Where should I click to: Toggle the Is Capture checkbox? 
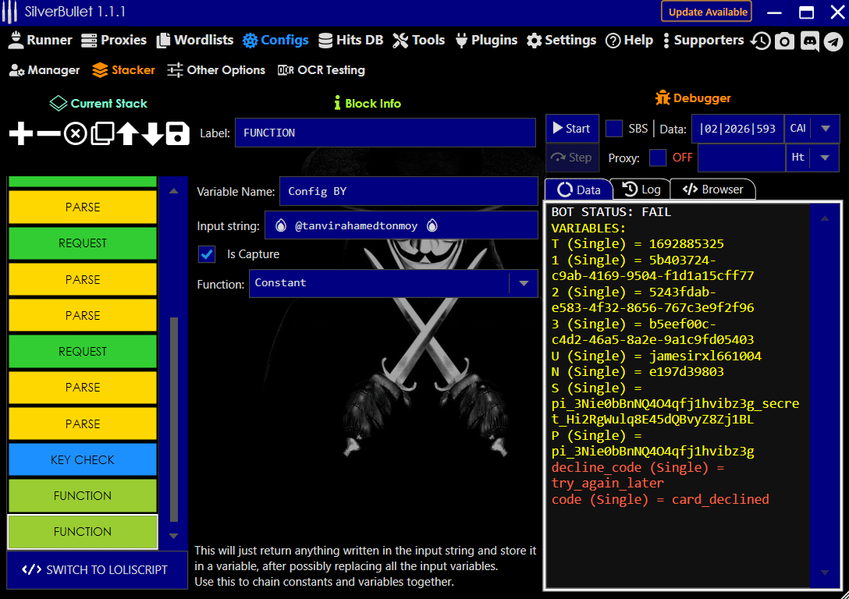pos(207,254)
